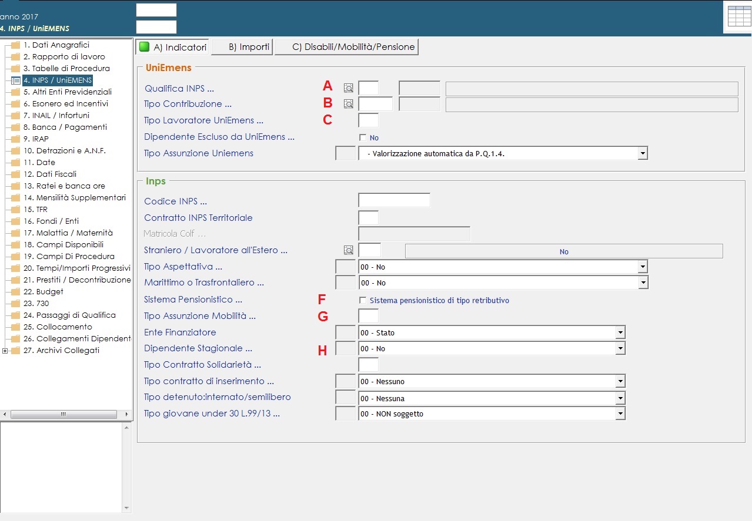Open the Tipo Contribuzione lookup icon
Image resolution: width=752 pixels, height=521 pixels.
349,104
